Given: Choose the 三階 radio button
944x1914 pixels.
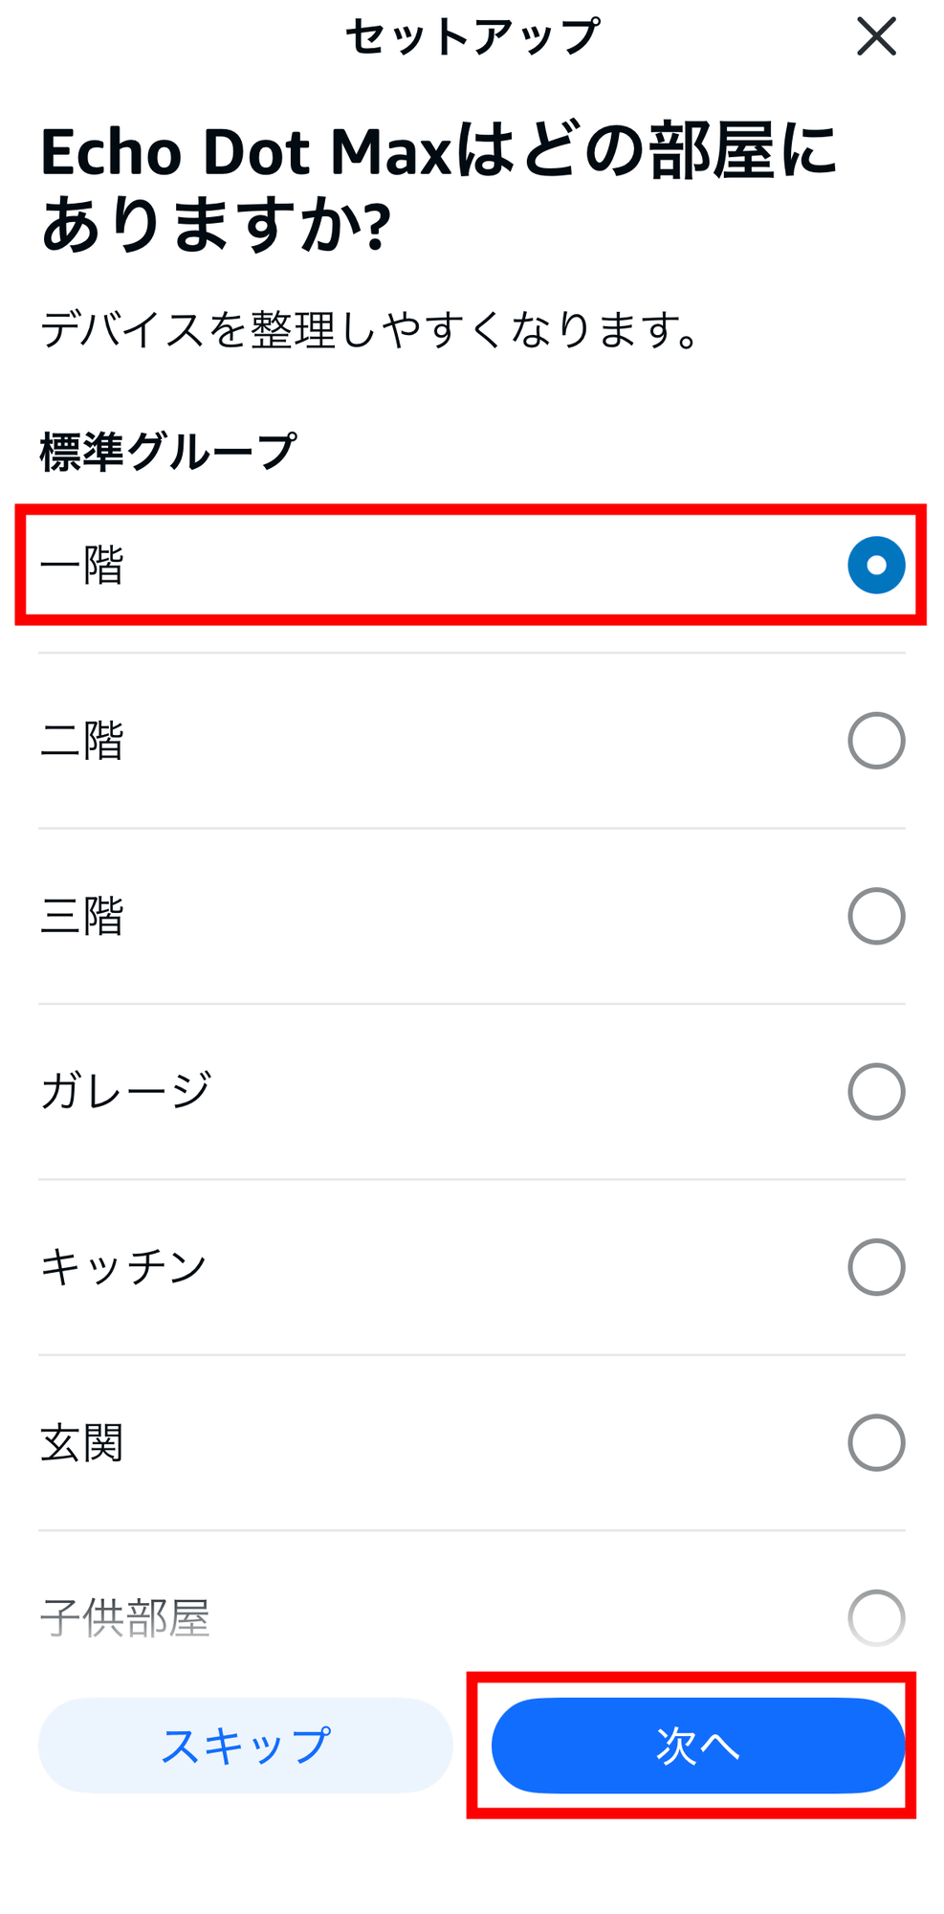Looking at the screenshot, I should pos(875,916).
